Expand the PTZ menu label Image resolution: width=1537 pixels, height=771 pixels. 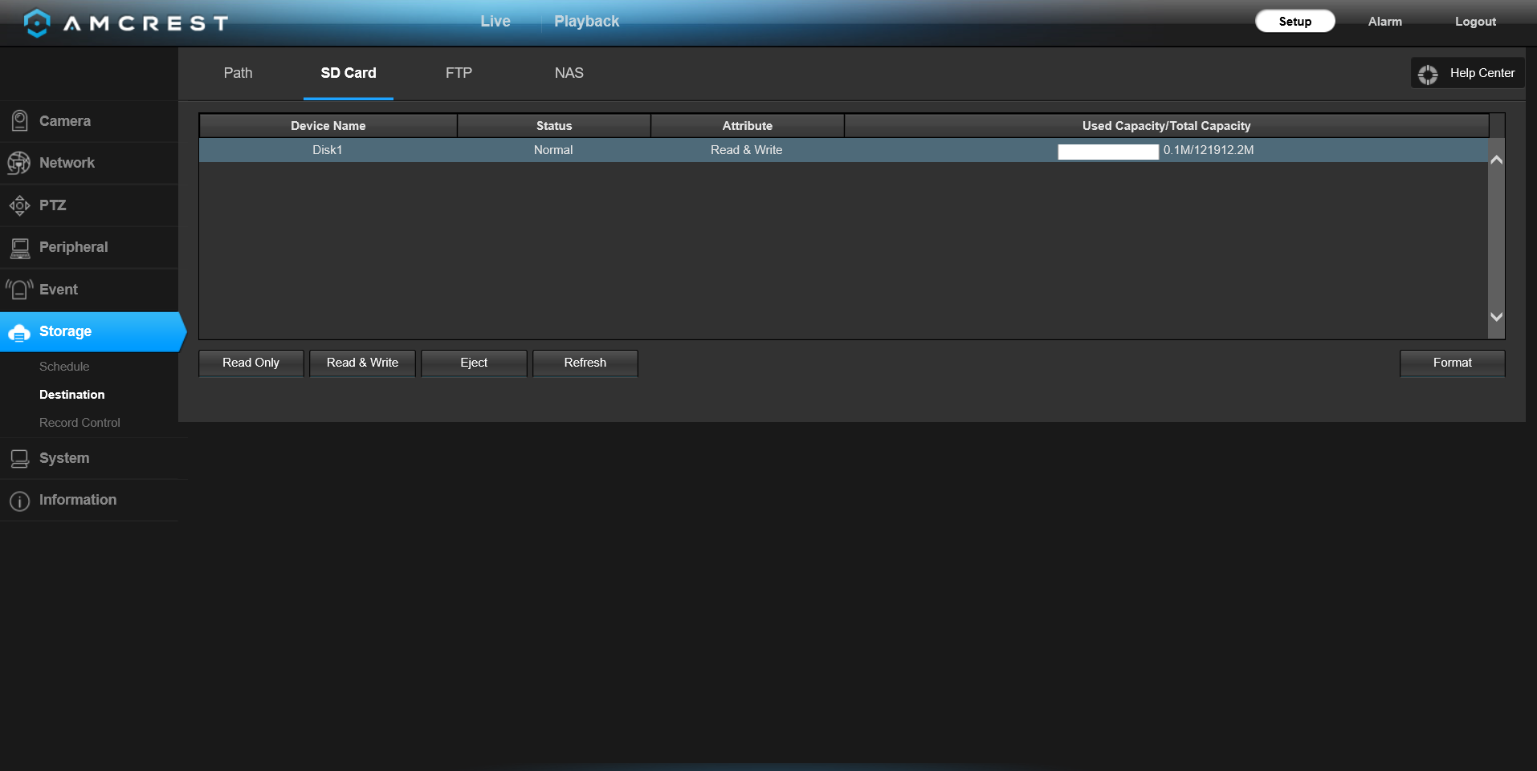(53, 205)
